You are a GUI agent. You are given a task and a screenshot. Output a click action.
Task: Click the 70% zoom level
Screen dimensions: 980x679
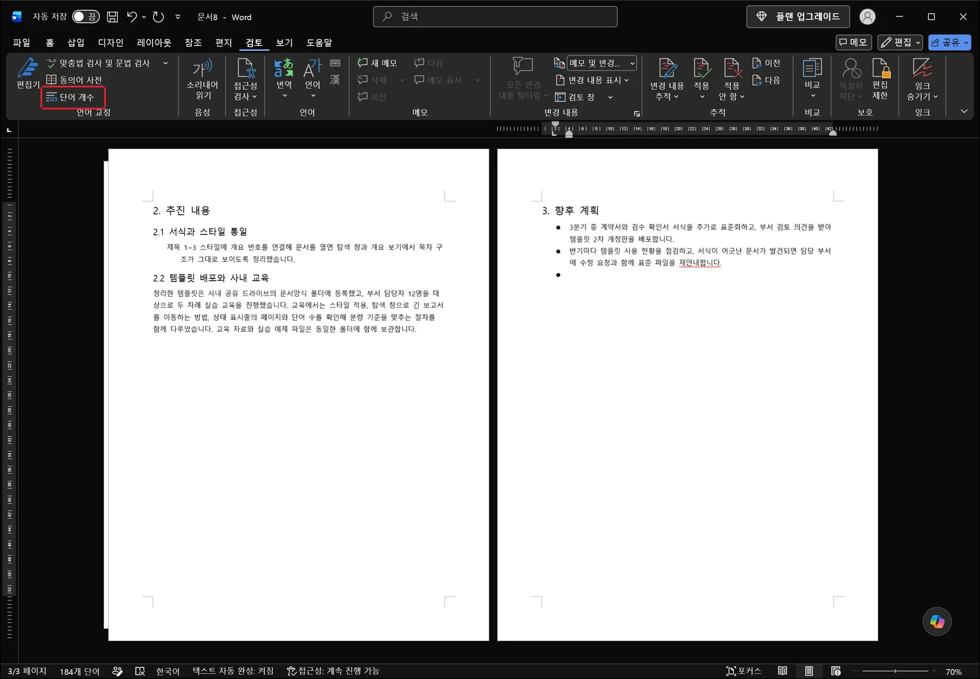954,672
